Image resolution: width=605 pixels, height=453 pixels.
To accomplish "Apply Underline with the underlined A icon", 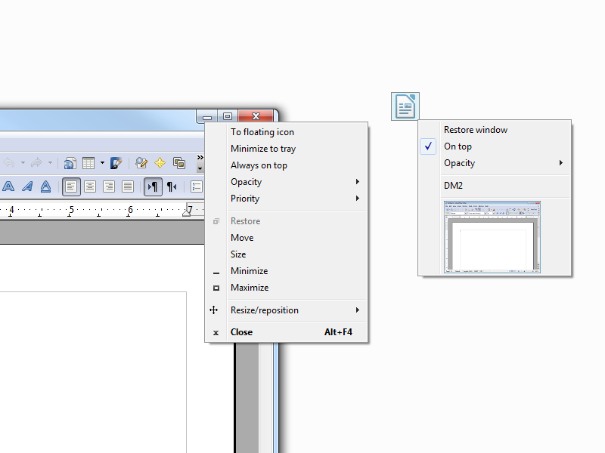I will (45, 186).
